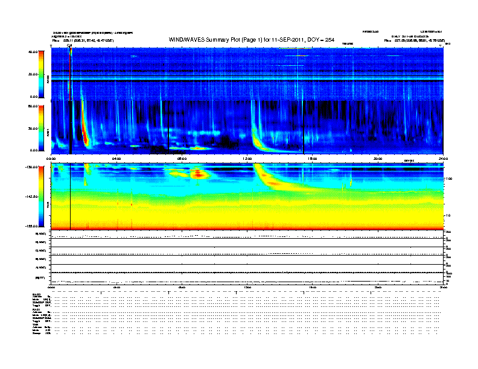Click the RAD1 color scale bar
Screen dimensions: 478x369
tap(41, 128)
